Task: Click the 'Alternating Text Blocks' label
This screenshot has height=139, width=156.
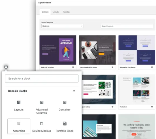Action: (x=128, y=67)
